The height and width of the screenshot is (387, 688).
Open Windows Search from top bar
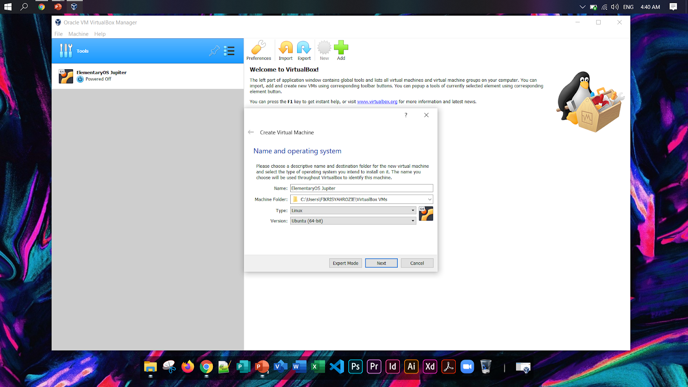coord(25,7)
